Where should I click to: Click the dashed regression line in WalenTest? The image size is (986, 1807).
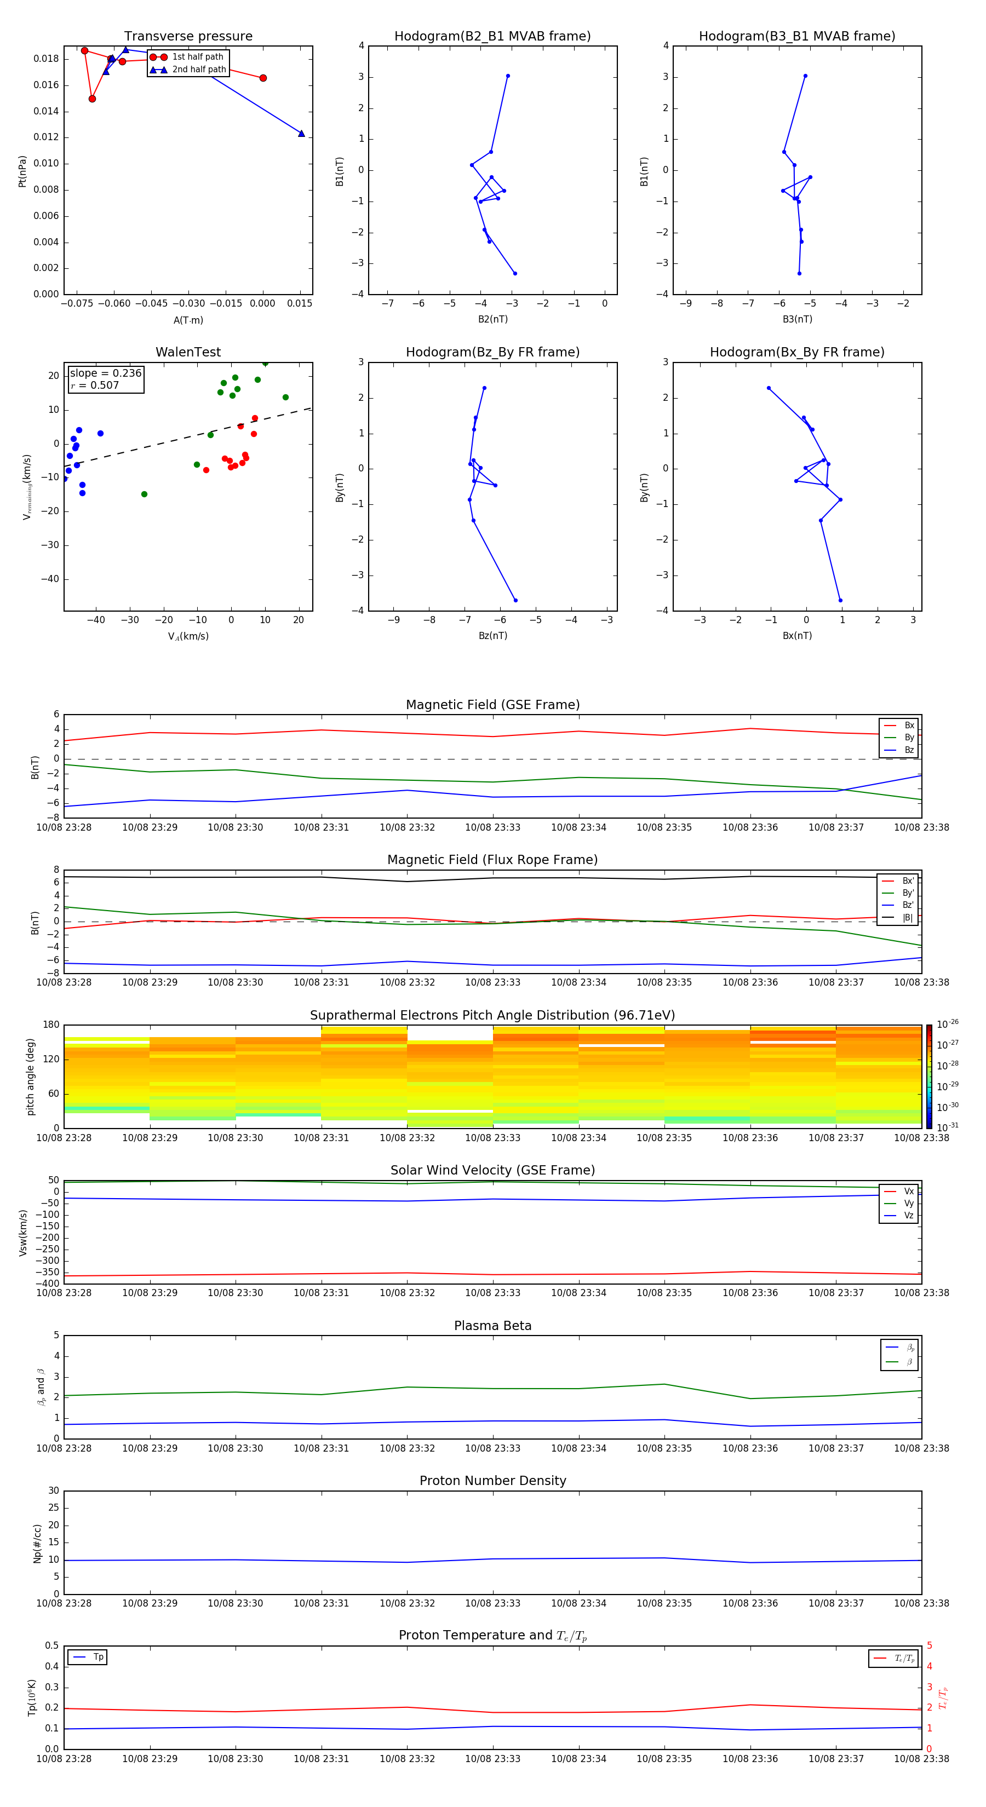click(x=188, y=437)
